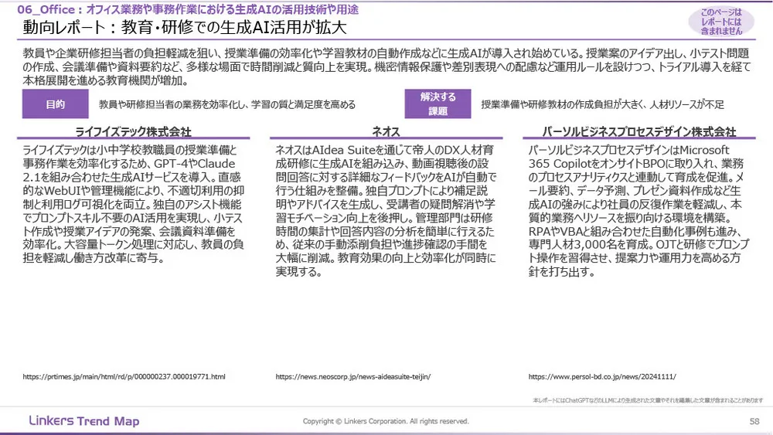This screenshot has width=773, height=435.
Task: Select the ネオス column heading
Action: pyautogui.click(x=386, y=131)
